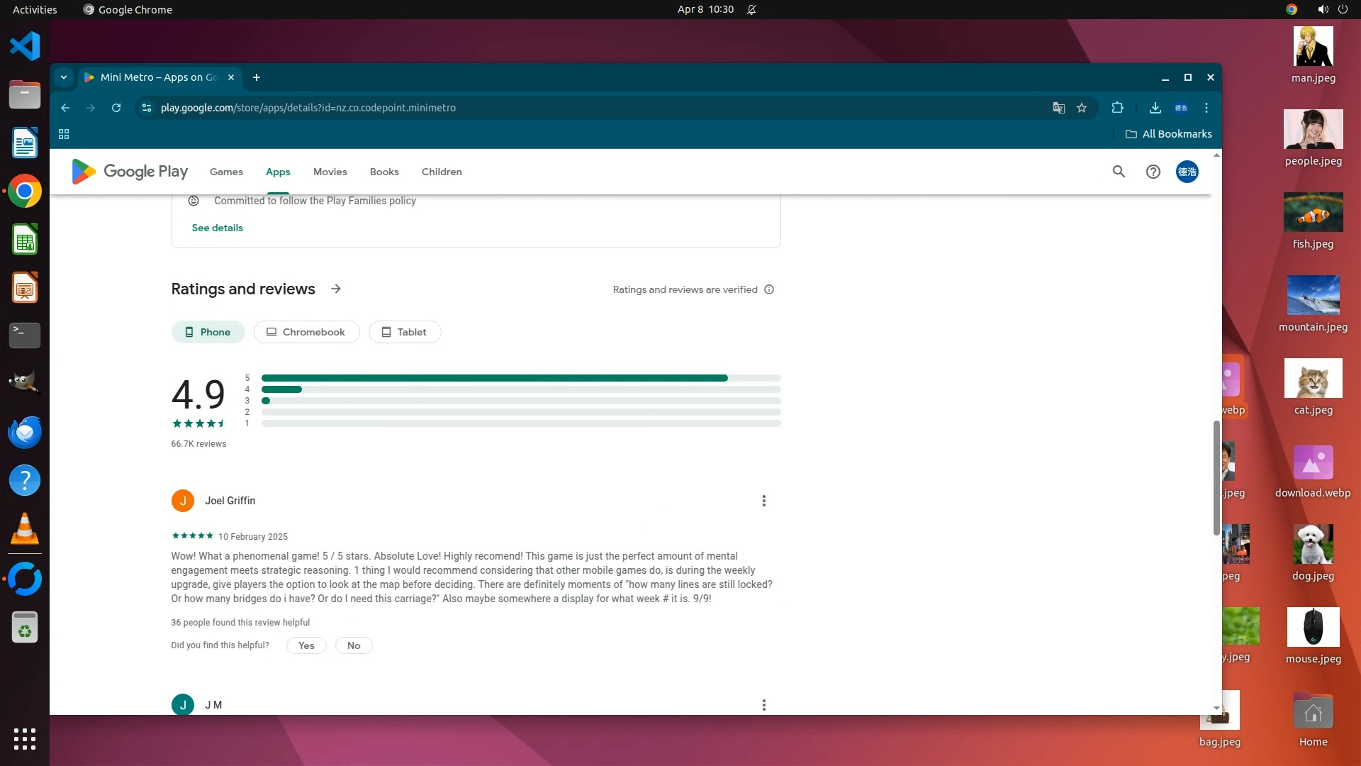Open Joel Griffin review options menu
Screen dimensions: 1361x766
coord(763,501)
